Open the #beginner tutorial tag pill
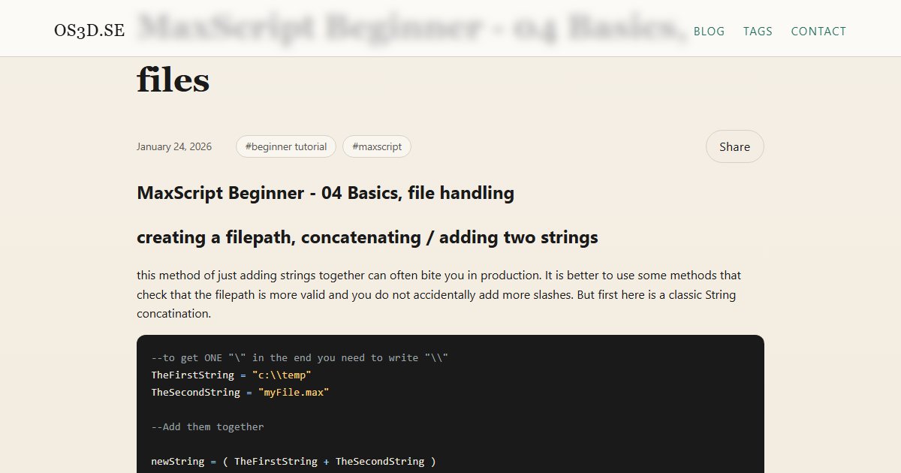Image resolution: width=901 pixels, height=473 pixels. [285, 146]
